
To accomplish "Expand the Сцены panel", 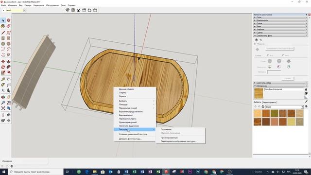I will click(x=280, y=33).
